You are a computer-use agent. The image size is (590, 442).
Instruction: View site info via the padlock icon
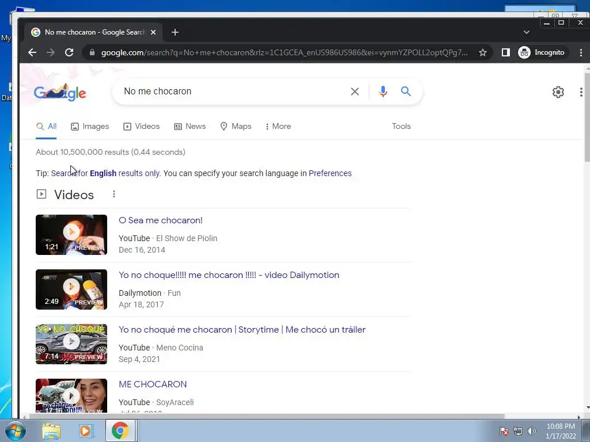(92, 52)
